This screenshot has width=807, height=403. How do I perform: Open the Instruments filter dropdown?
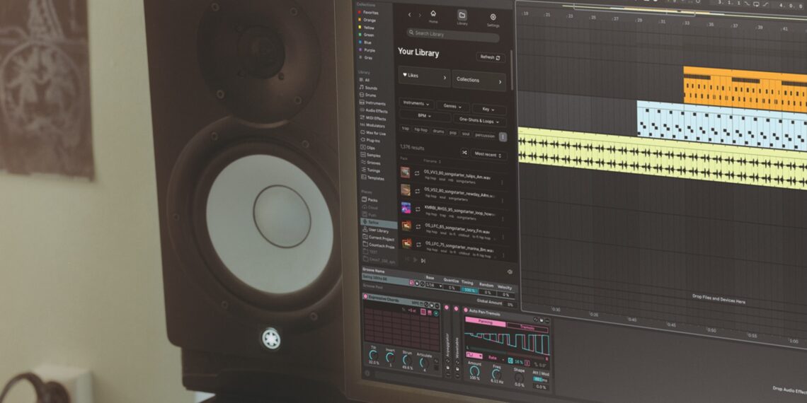coord(416,104)
